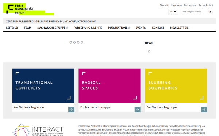Screen dimensions: 219x136
Task: Click the search magnifier icon
Action: (210, 12)
